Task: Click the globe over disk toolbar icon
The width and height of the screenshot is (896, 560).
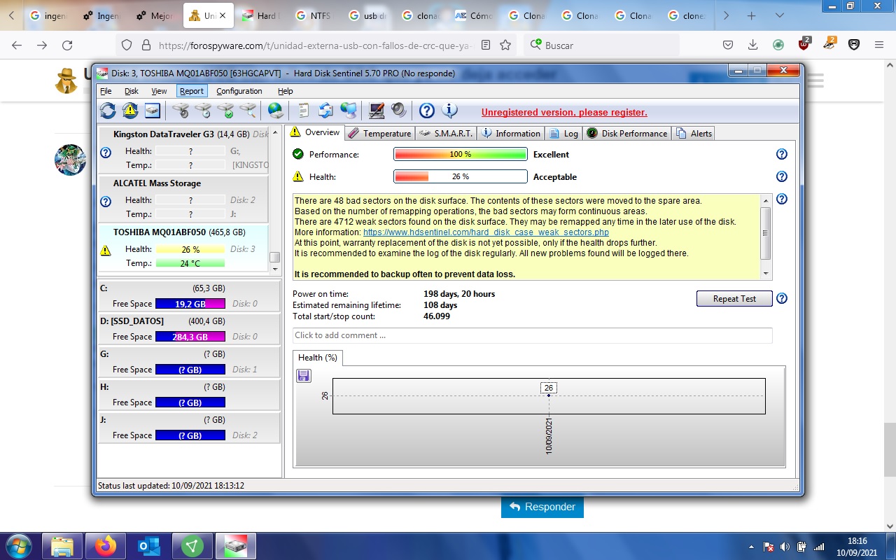Action: pyautogui.click(x=275, y=111)
